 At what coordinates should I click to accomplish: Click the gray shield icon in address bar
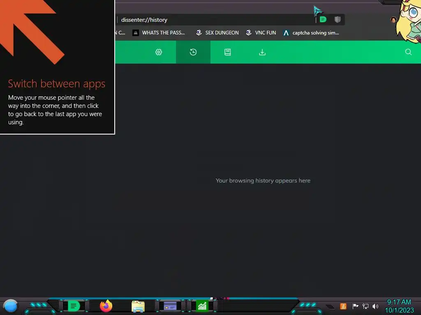coord(338,19)
